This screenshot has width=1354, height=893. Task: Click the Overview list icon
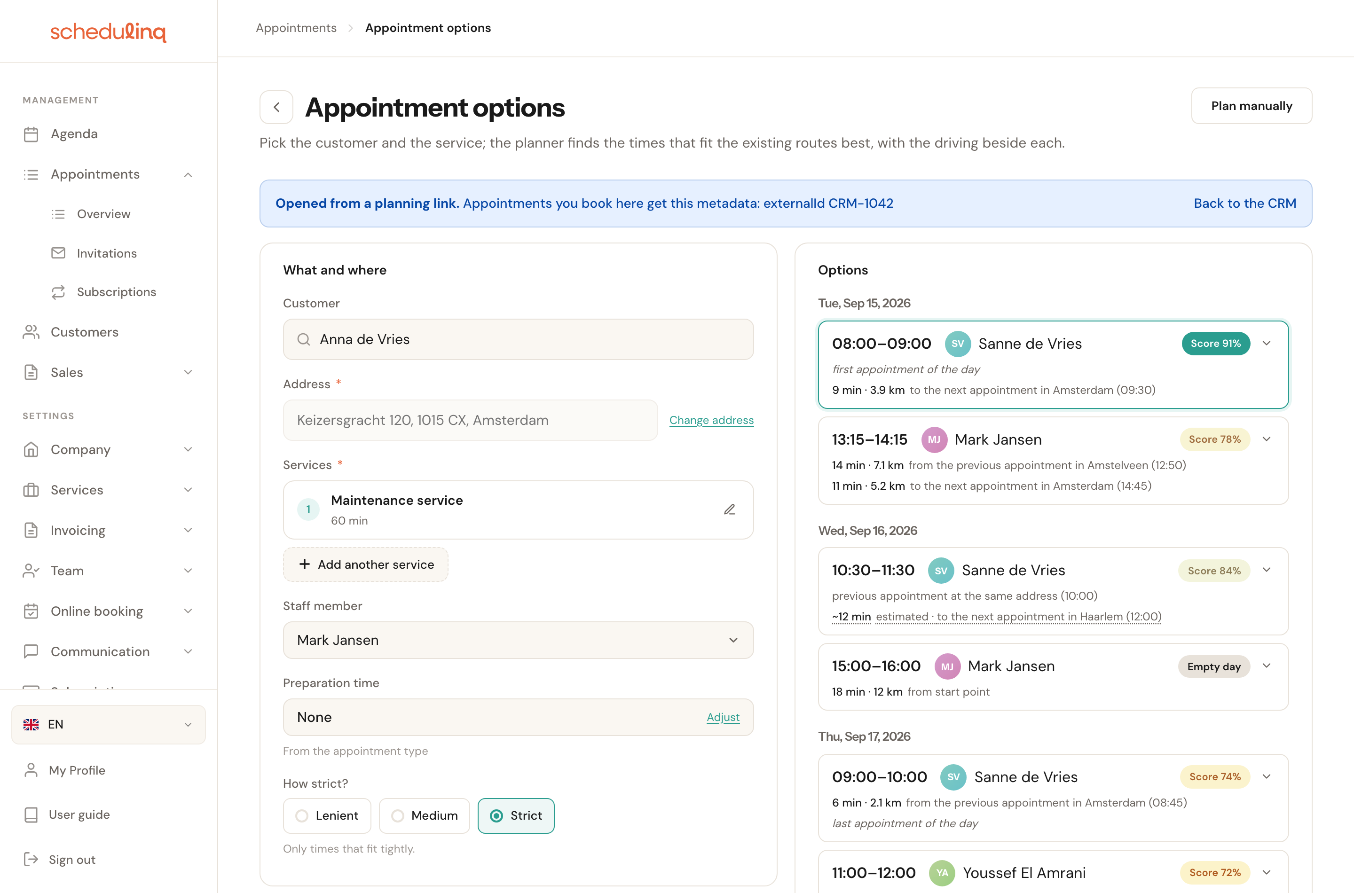58,214
